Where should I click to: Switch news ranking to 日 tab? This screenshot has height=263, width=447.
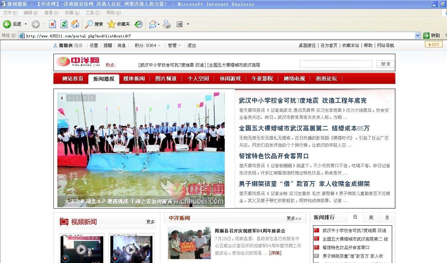[x=355, y=217]
